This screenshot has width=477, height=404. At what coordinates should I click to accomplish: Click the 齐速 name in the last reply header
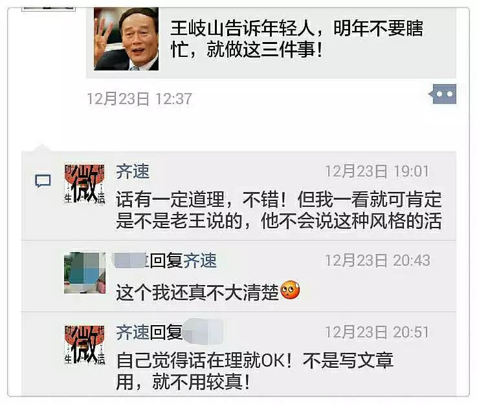[x=133, y=332]
